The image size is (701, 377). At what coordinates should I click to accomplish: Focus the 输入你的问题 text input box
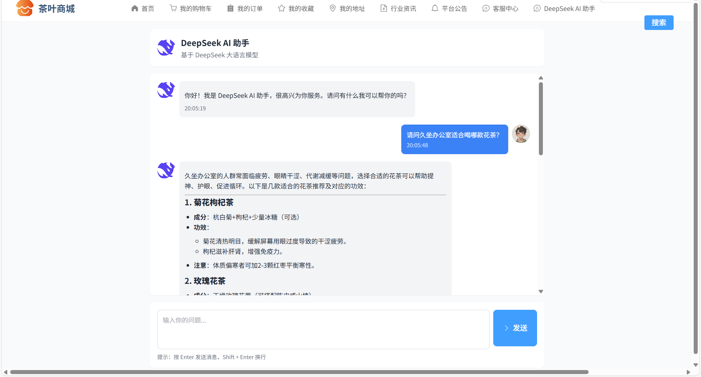tap(323, 330)
